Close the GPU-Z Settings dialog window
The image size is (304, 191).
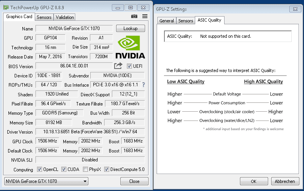click(x=295, y=9)
